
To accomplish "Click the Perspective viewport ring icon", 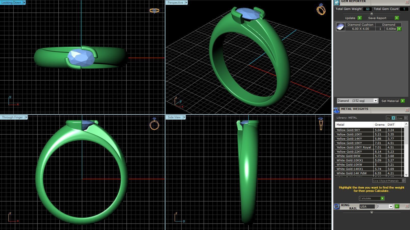I will coord(321,9).
